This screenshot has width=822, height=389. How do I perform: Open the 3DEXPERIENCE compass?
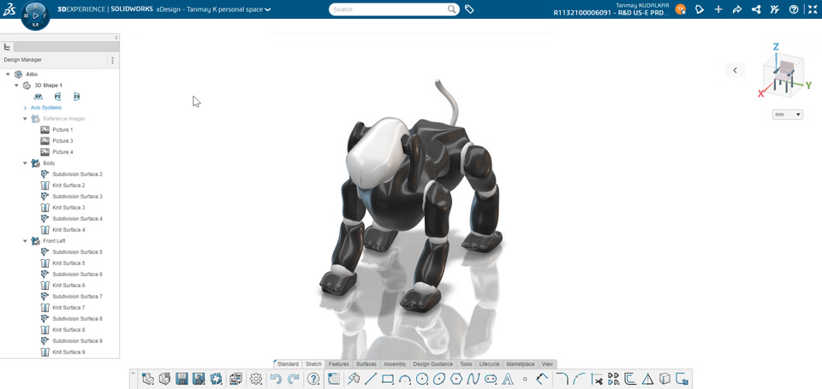[36, 15]
